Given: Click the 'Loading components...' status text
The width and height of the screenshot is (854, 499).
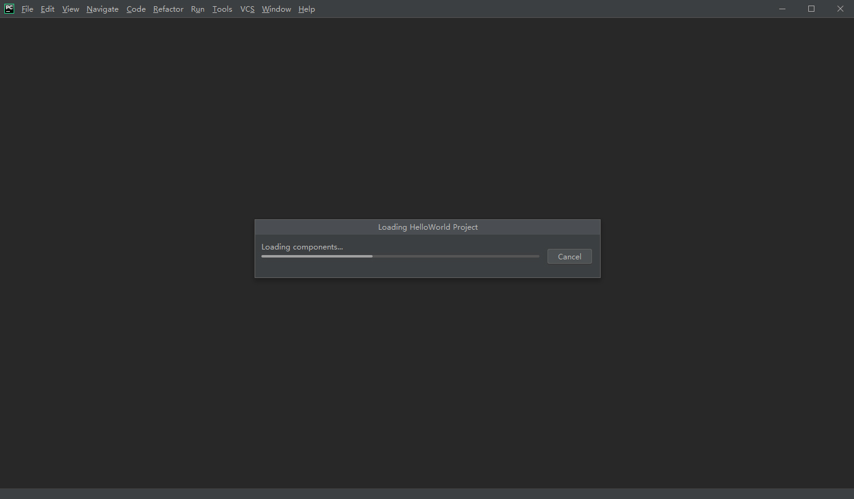Looking at the screenshot, I should coord(302,247).
